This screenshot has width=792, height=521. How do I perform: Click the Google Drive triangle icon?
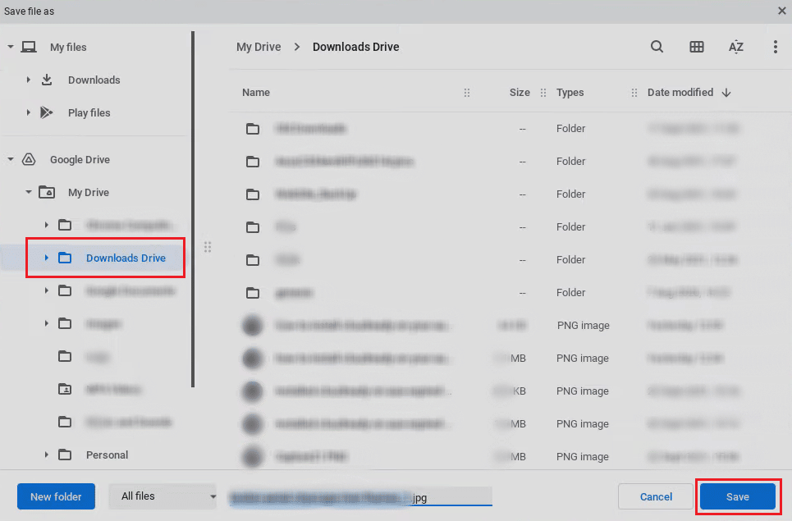pyautogui.click(x=29, y=159)
